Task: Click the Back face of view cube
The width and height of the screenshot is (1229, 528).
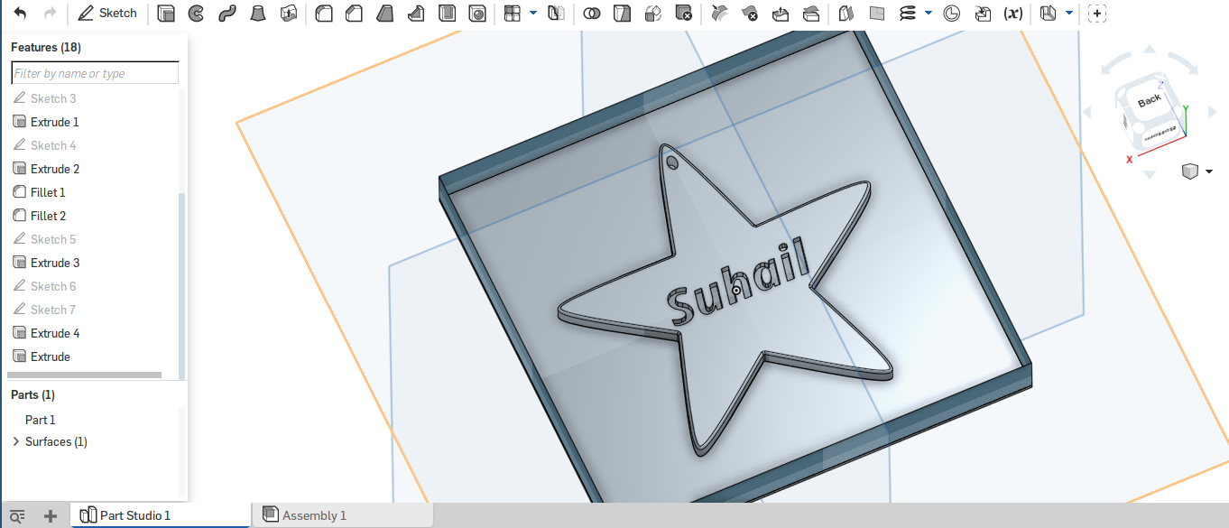Action: 1149,100
